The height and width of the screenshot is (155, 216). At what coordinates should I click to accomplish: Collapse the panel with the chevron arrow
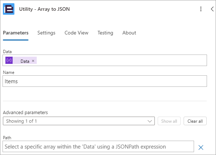pos(212,9)
